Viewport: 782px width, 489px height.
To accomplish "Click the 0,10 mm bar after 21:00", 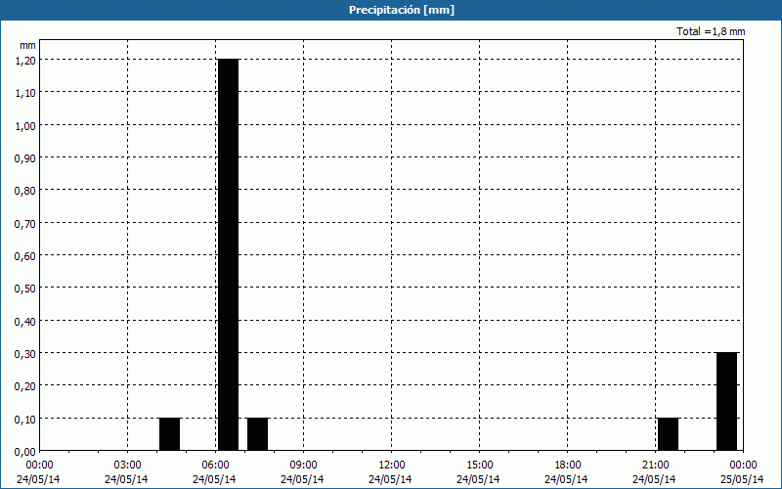I will pos(668,434).
